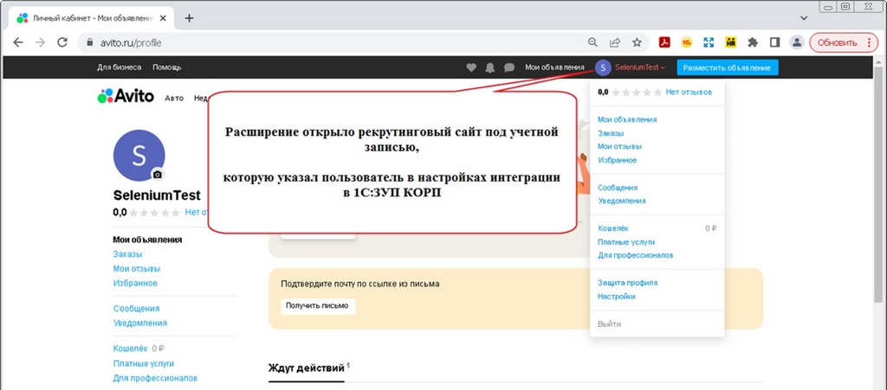The image size is (887, 390).
Task: Click Разместить объявление button
Action: 727,67
